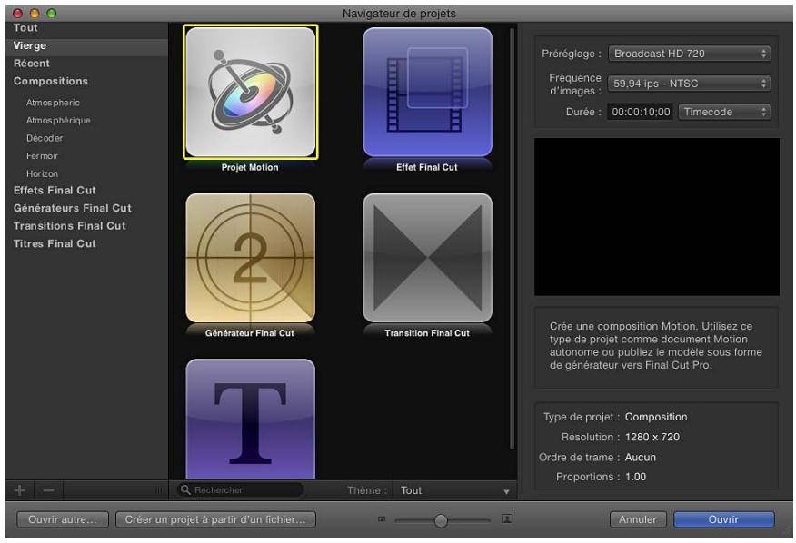Select the Vierge category
Image resolution: width=796 pixels, height=543 pixels.
(87, 45)
